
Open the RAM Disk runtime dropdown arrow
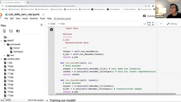pos(161,24)
